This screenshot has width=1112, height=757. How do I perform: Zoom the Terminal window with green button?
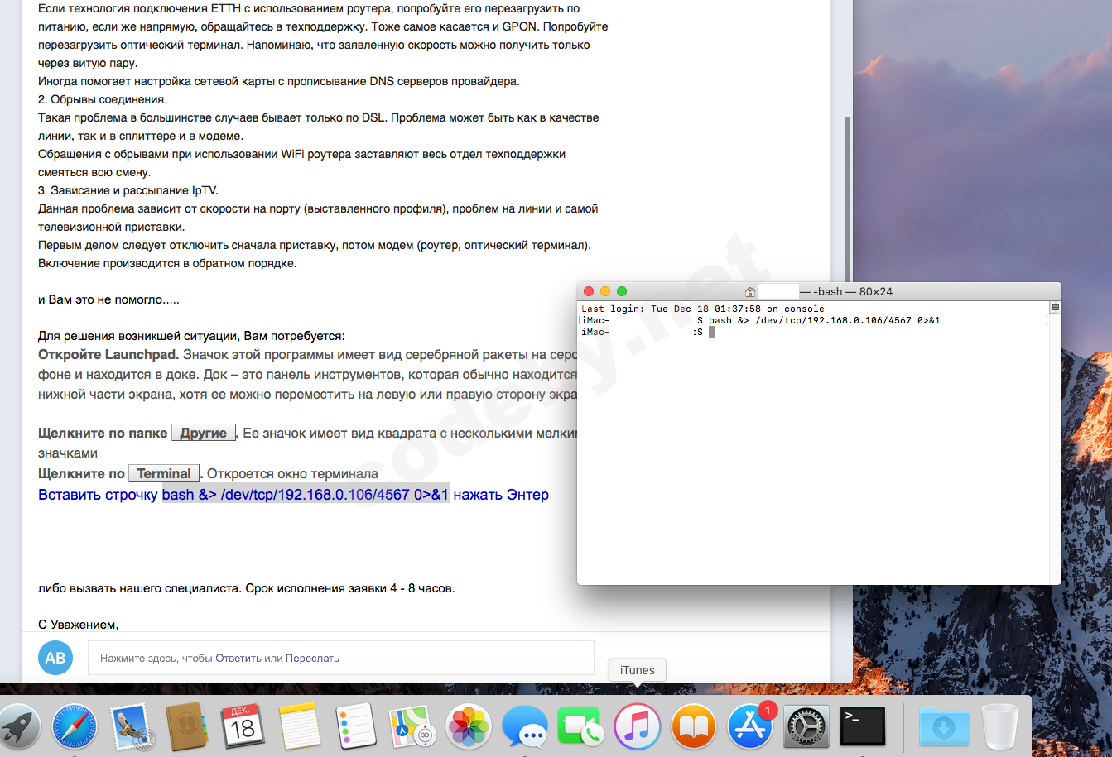[622, 292]
